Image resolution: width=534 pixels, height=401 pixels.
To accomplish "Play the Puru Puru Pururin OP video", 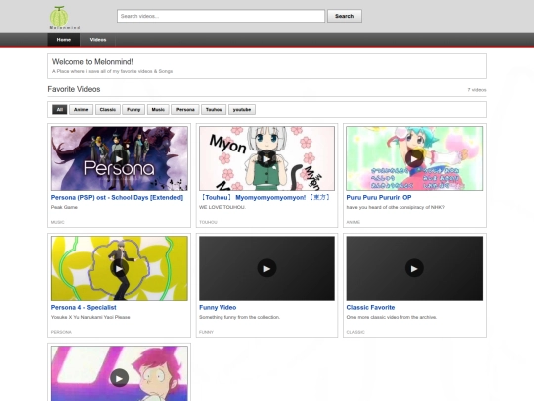I will (414, 158).
